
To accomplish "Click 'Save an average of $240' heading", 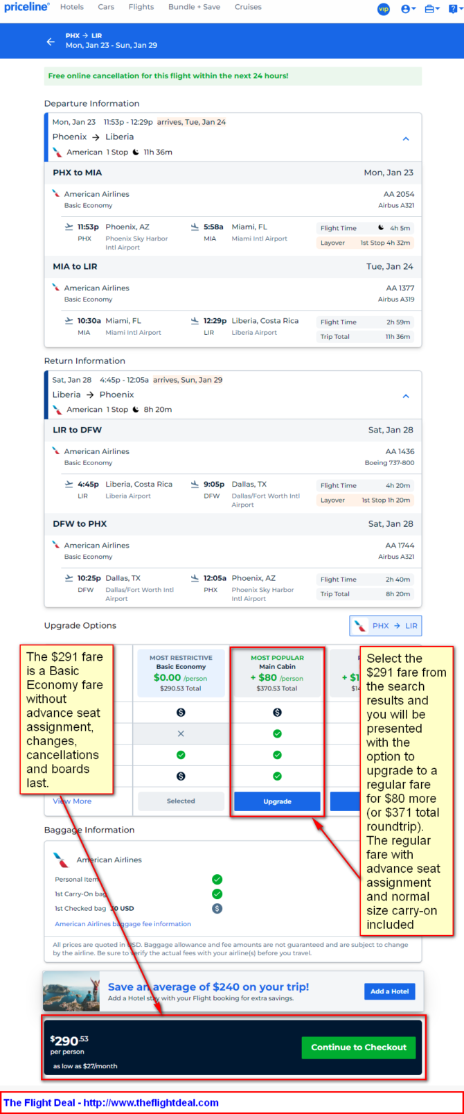I will (x=208, y=986).
